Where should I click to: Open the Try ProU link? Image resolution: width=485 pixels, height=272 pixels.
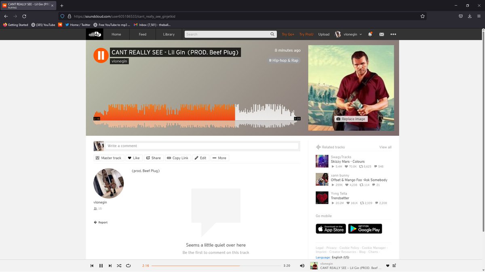point(306,34)
